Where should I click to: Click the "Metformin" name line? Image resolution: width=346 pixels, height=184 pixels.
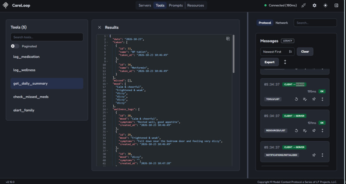pos(134,68)
